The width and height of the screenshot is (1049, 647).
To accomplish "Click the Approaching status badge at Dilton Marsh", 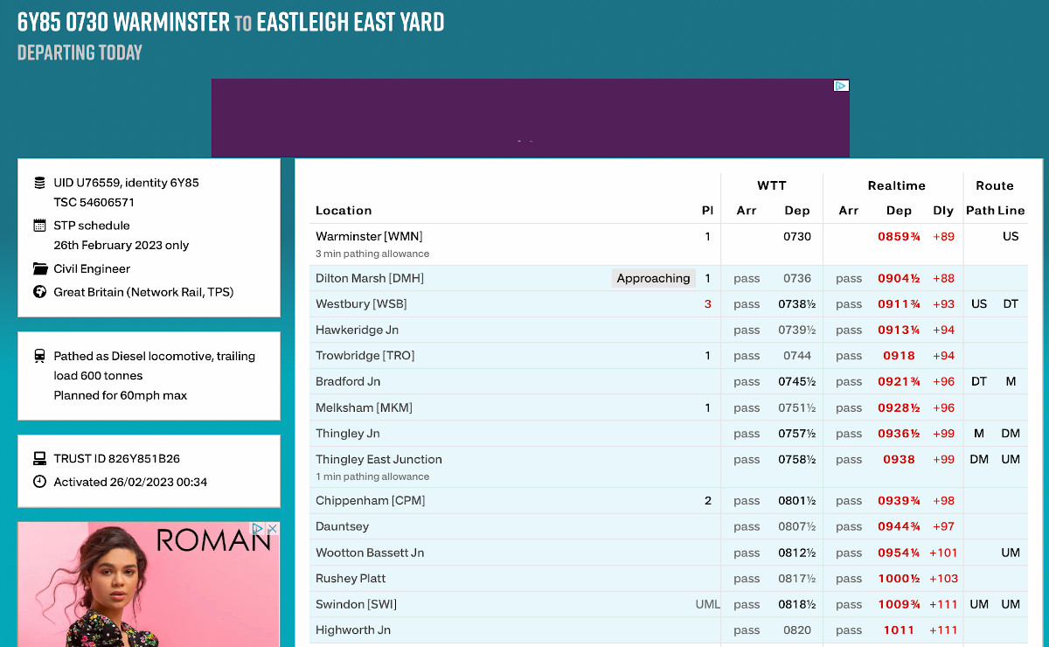I will tap(653, 278).
